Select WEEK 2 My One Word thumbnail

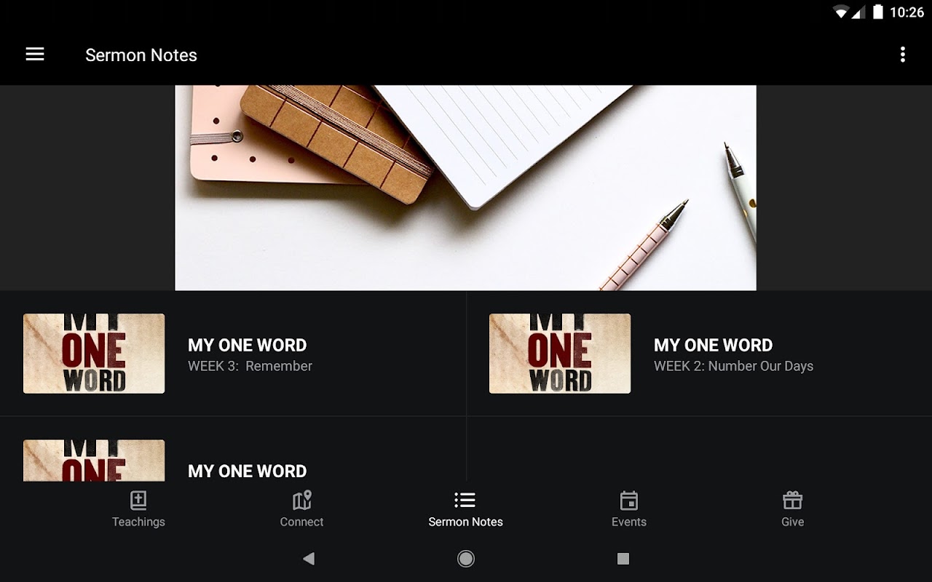pyautogui.click(x=560, y=354)
